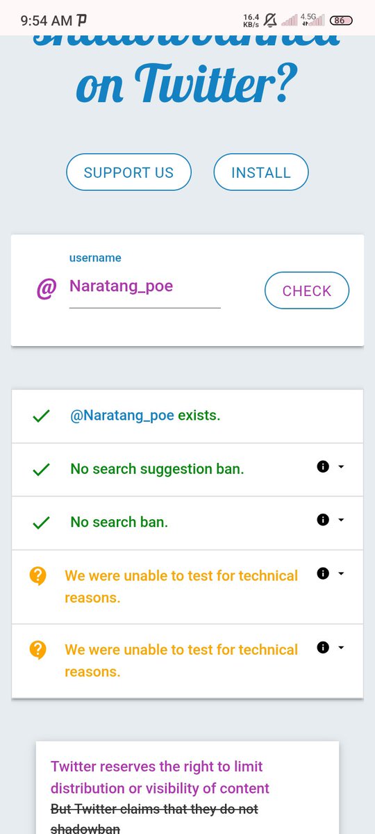The height and width of the screenshot is (834, 375).
Task: Focus the username input containing Naratang_poe
Action: 145,287
